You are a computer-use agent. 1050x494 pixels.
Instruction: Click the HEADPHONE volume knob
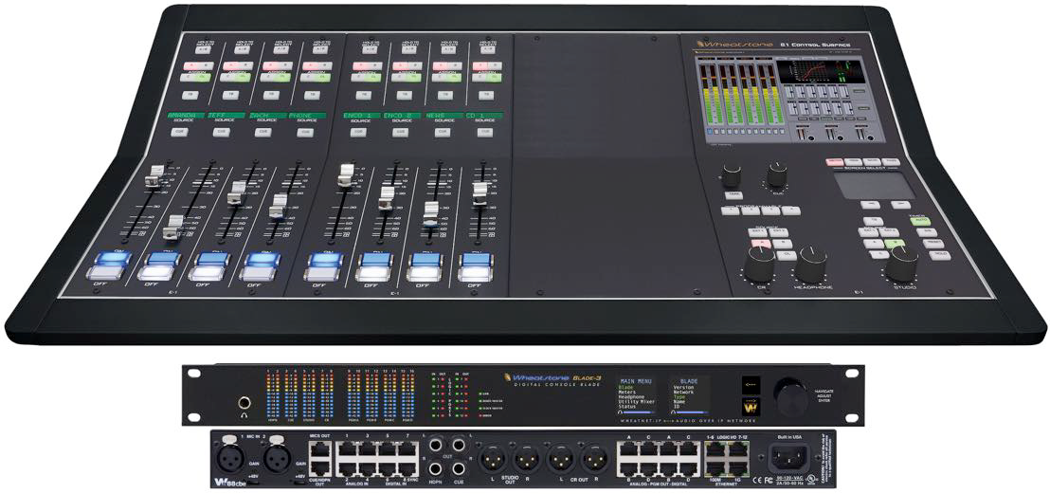pos(810,263)
